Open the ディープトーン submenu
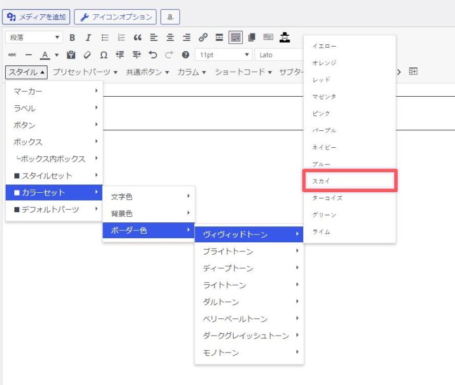Screen dimensions: 455x385 coord(249,268)
